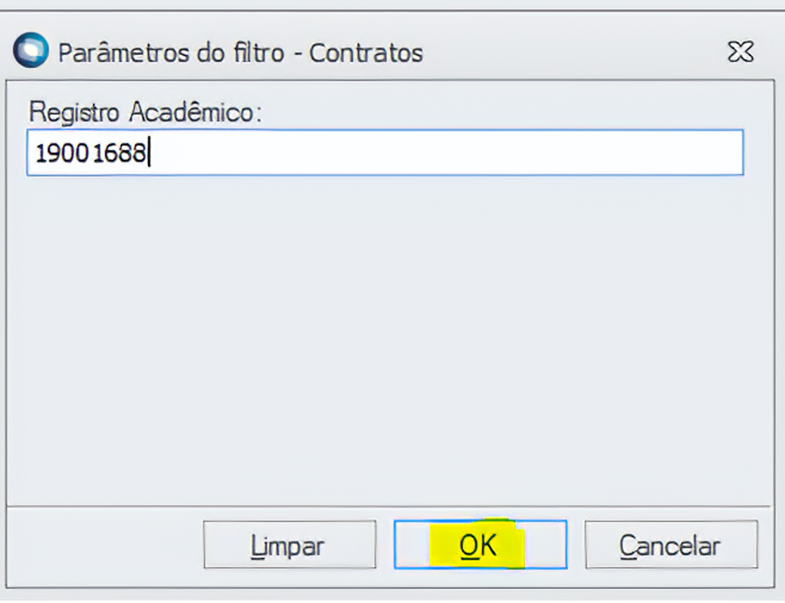Click the dialog title 'Parâmetros do filtro - Contratos'
785x603 pixels.
(x=241, y=53)
